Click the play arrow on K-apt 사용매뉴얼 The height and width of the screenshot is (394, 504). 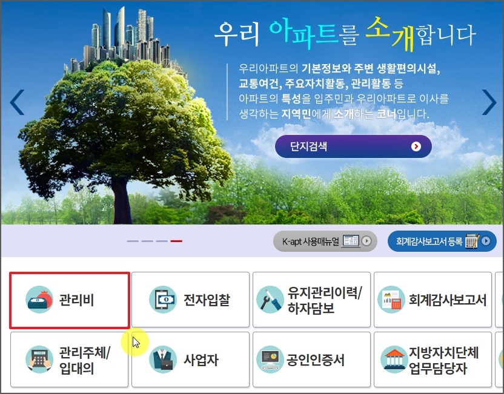click(366, 241)
